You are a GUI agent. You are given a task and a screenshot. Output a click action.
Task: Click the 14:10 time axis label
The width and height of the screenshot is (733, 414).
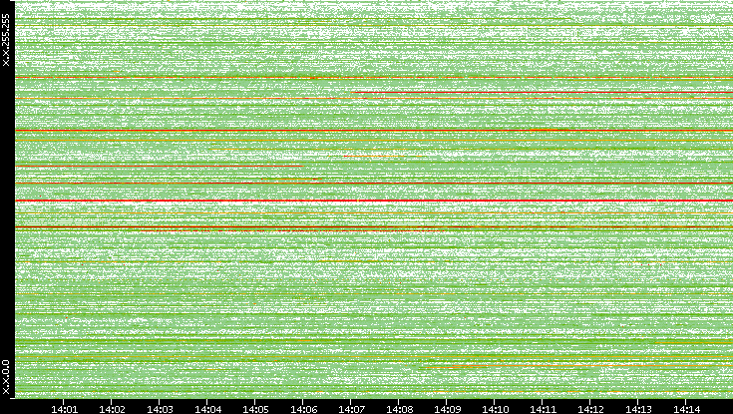495,409
